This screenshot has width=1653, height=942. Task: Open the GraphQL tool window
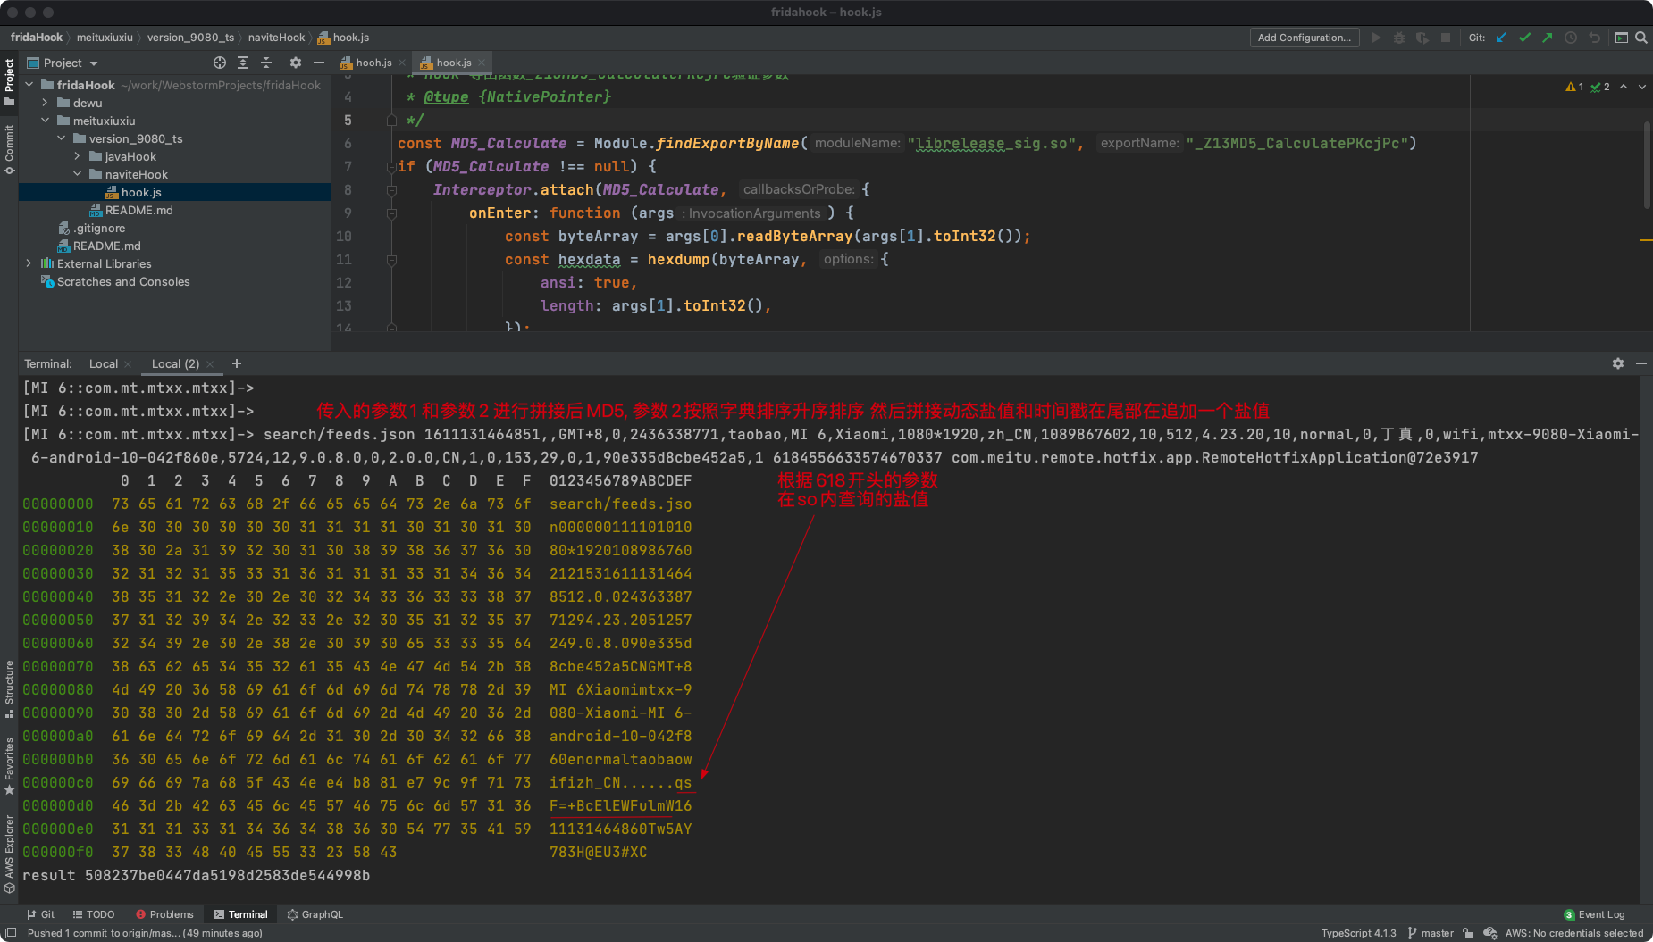[x=315, y=914]
